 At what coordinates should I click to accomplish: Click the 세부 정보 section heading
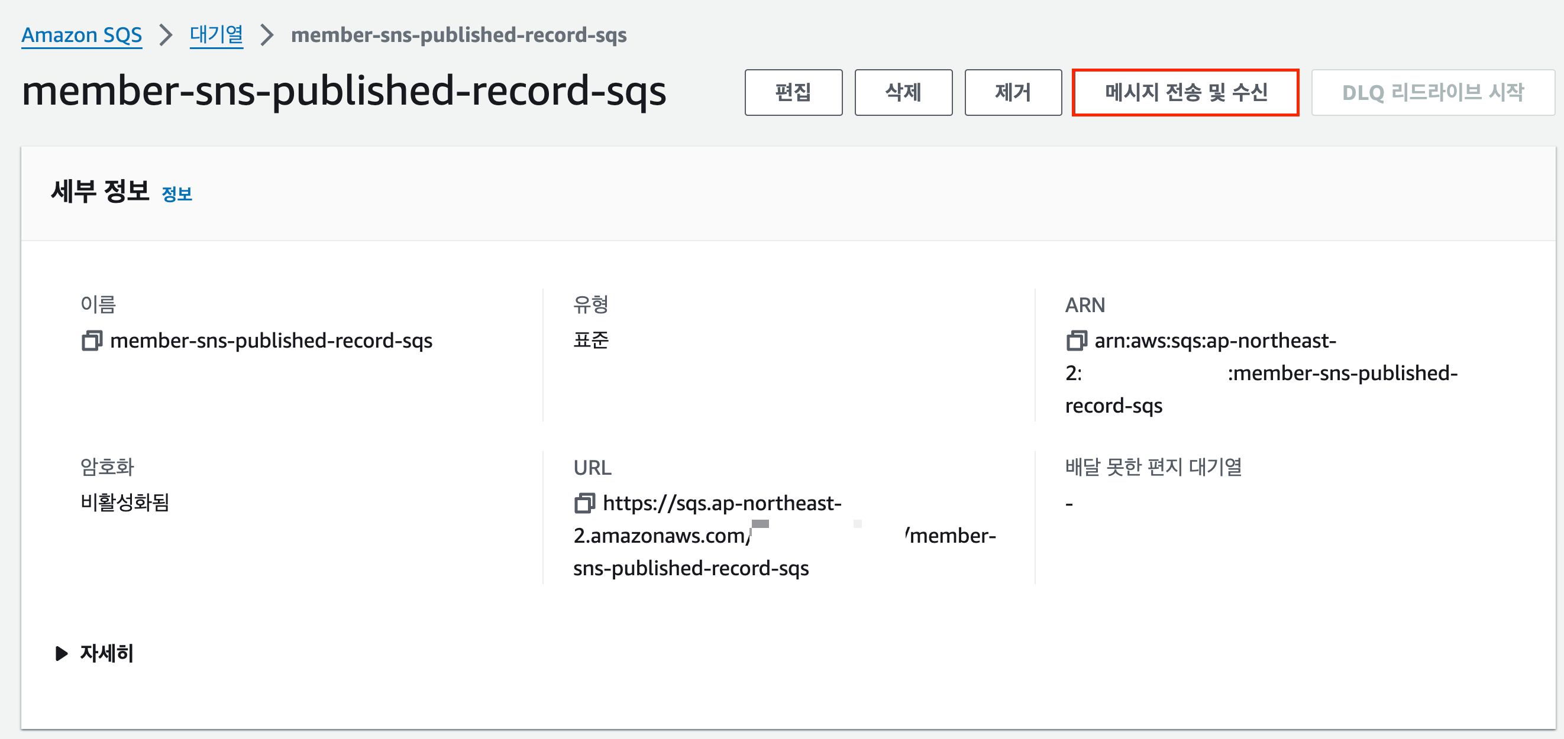(x=100, y=192)
